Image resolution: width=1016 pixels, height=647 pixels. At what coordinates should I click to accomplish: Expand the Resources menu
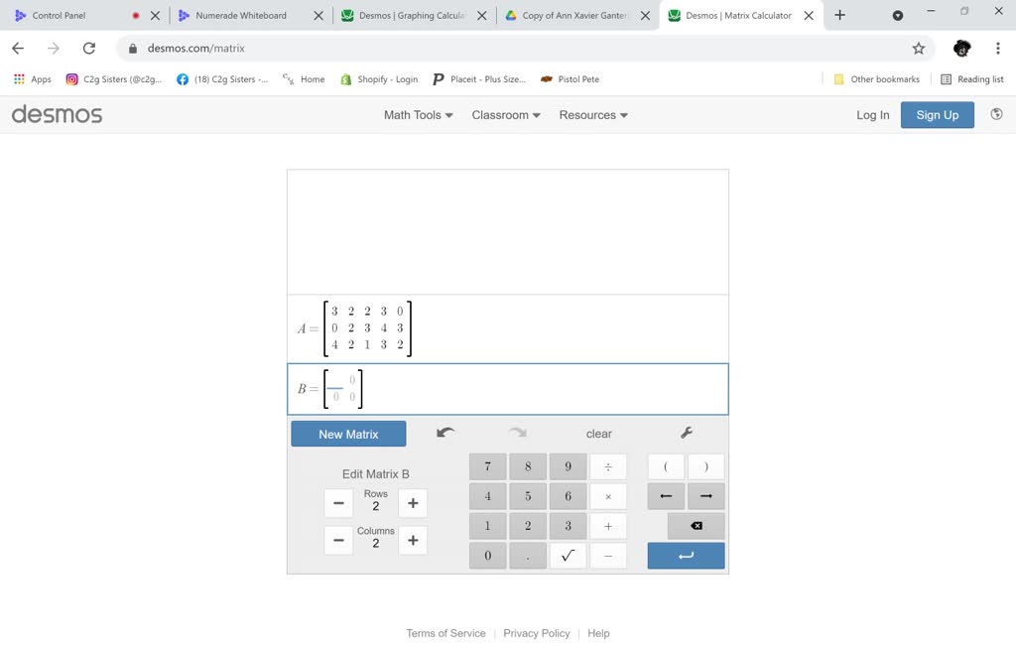[593, 115]
